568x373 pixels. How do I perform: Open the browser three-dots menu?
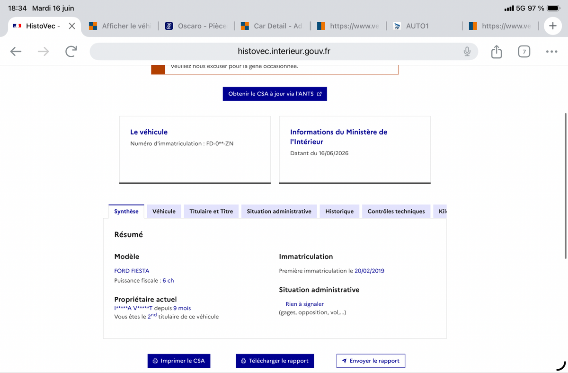point(551,52)
